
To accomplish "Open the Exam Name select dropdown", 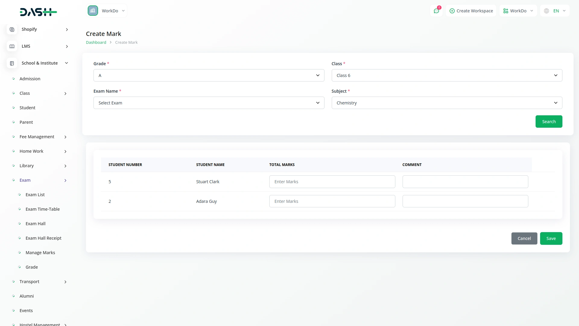I will 209,103.
